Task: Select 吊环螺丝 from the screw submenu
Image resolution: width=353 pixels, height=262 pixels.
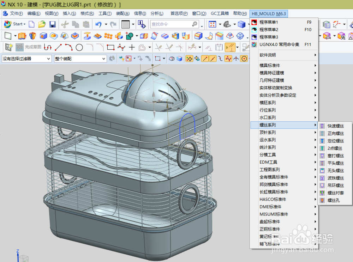Action: pyautogui.click(x=336, y=185)
